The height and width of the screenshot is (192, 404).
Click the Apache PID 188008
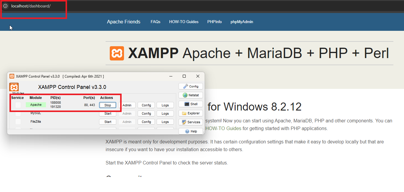[x=55, y=103]
